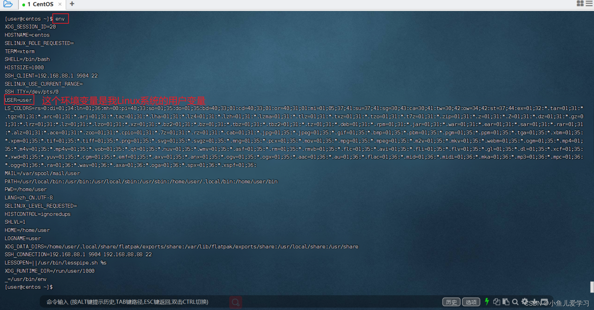Viewport: 594px width, 310px height.
Task: Click the SHLVL=1 line
Action: 15,222
